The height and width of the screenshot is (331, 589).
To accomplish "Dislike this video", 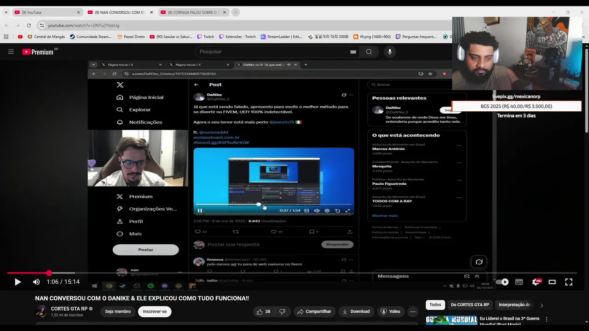I will point(282,311).
